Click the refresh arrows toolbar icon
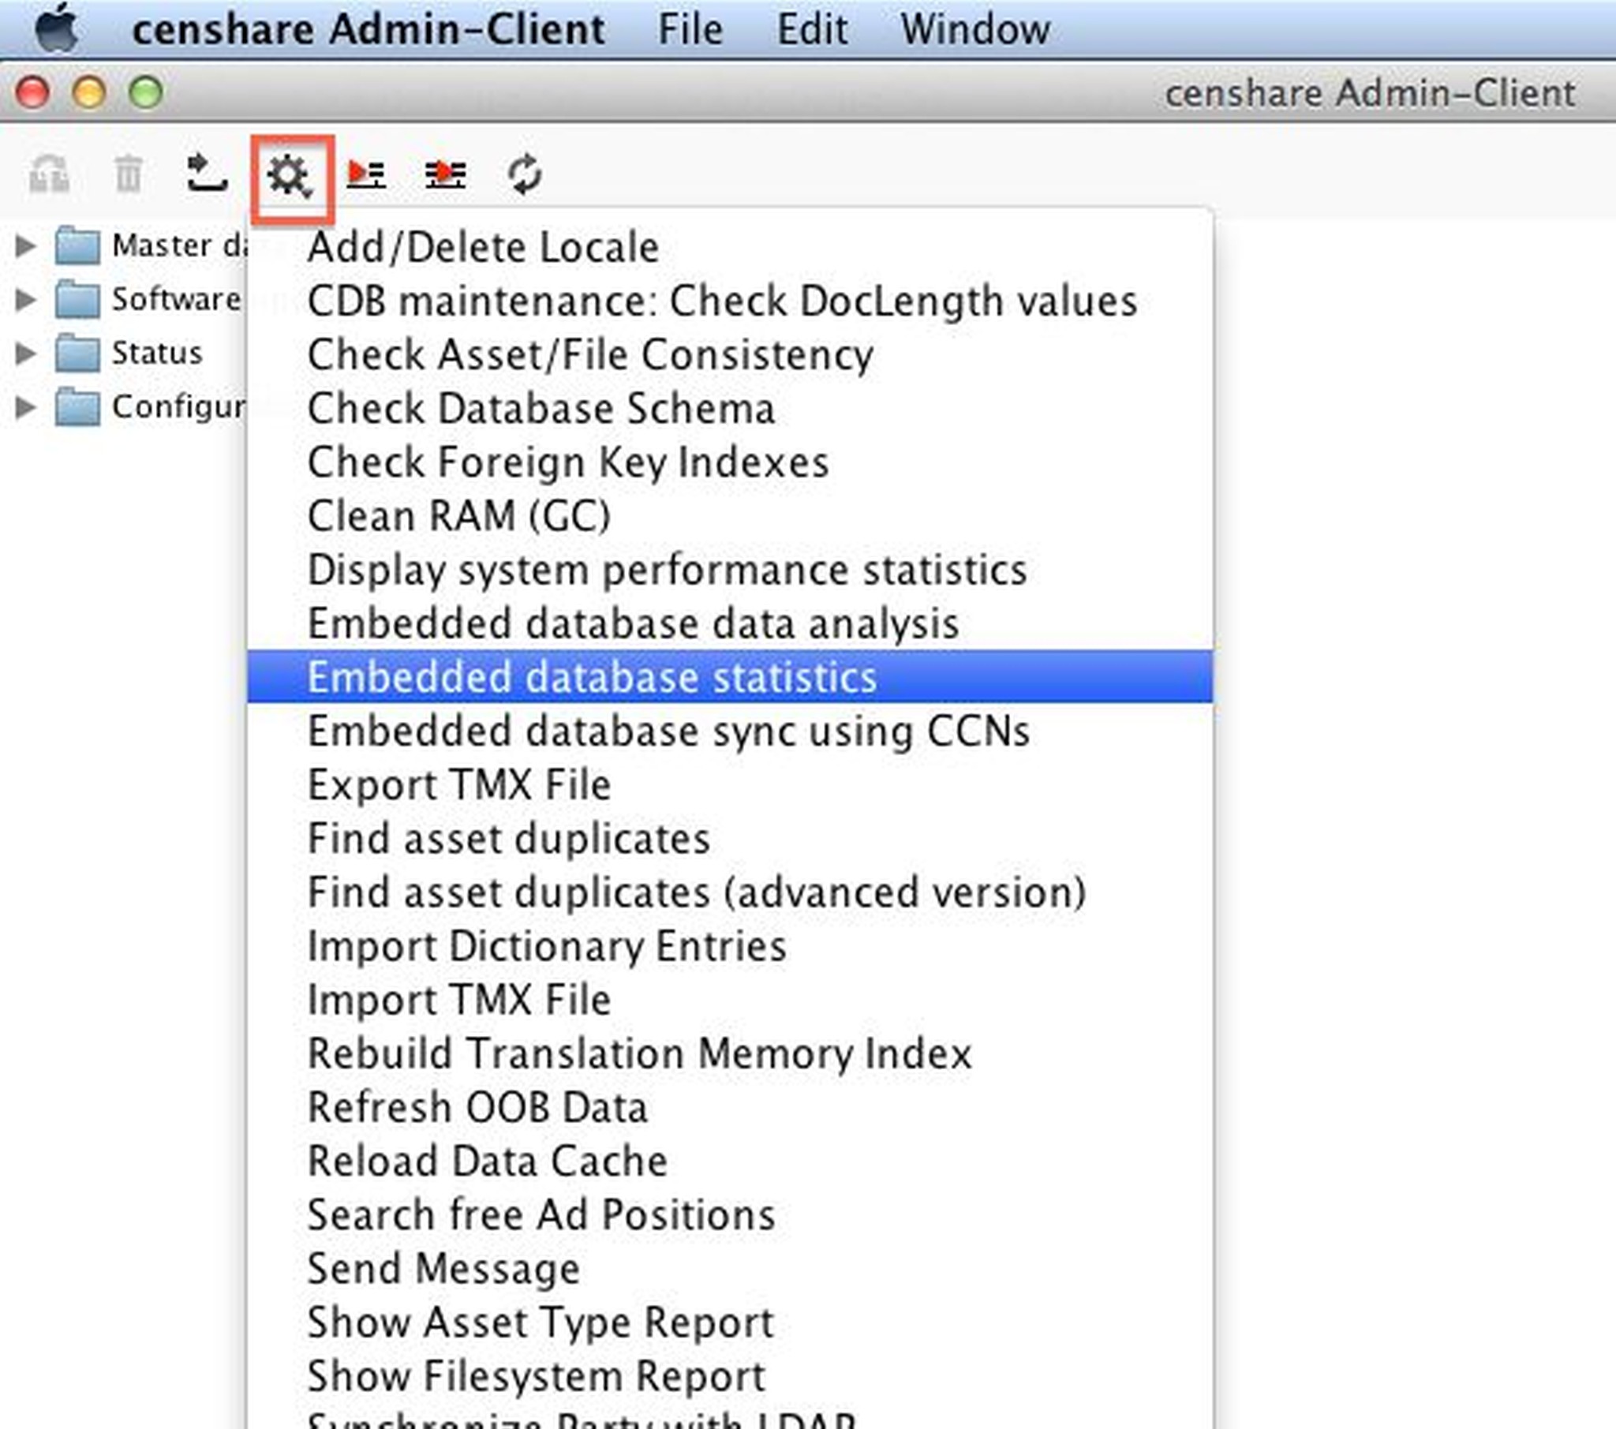 [524, 174]
